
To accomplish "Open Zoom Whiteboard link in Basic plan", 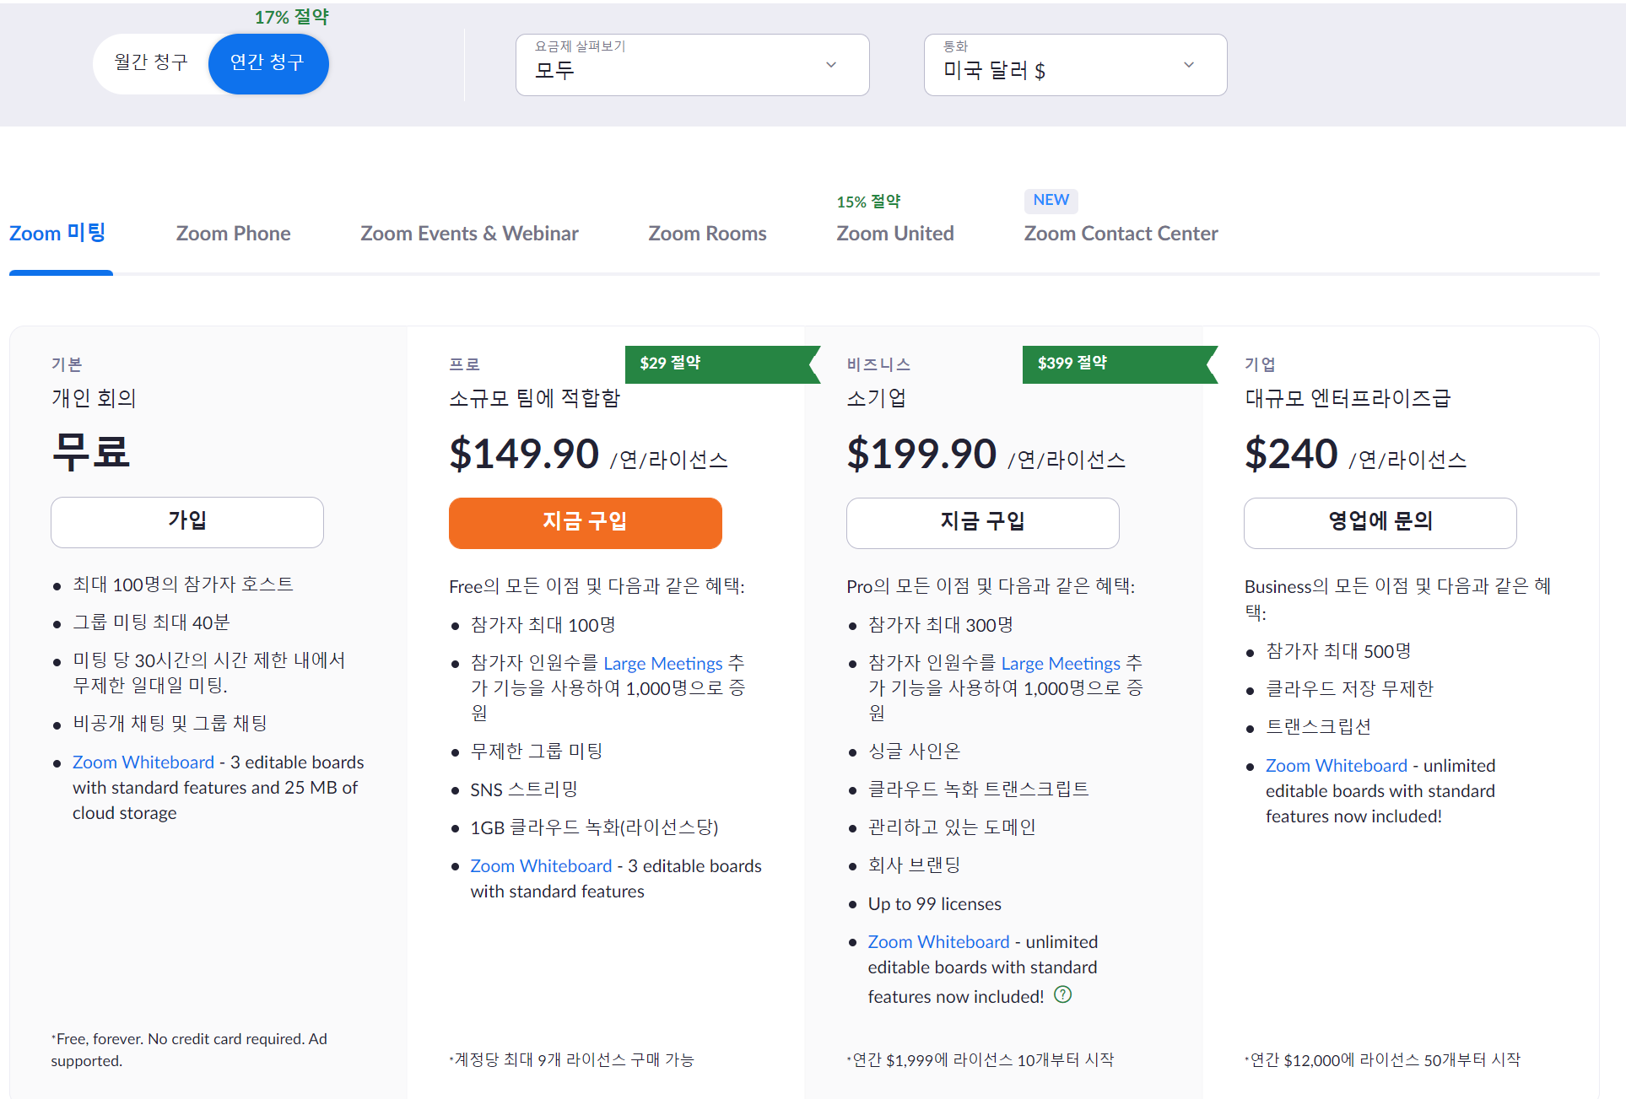I will [x=143, y=762].
